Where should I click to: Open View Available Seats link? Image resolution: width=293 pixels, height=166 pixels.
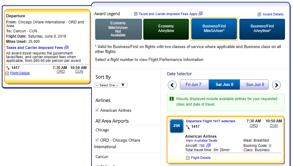(x=201, y=140)
